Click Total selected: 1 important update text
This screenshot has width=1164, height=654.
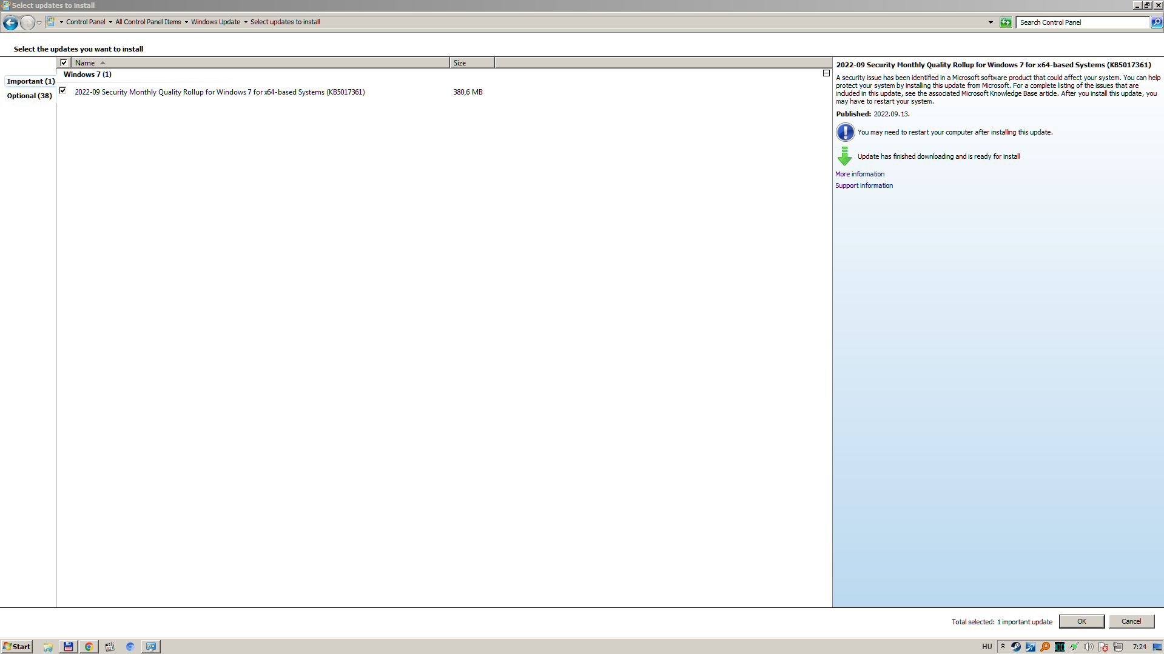click(1002, 622)
